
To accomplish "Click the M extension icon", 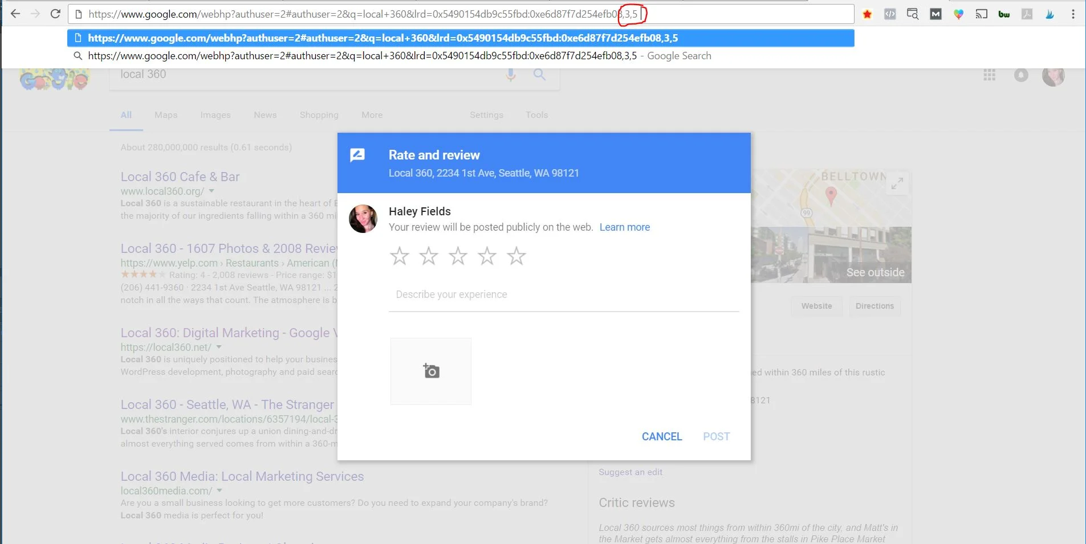I will tap(935, 14).
